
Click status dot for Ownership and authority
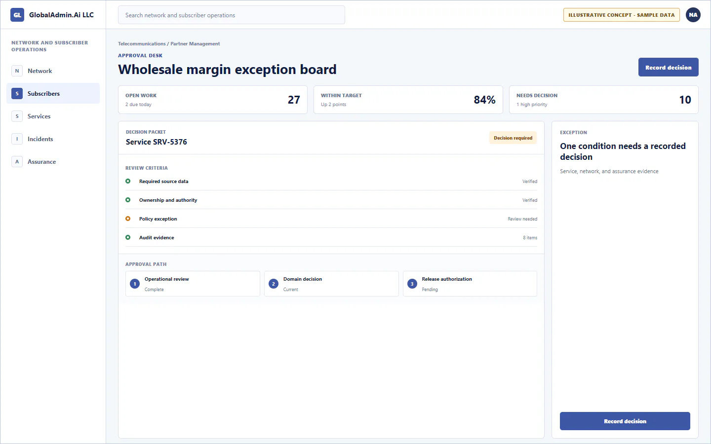point(128,200)
